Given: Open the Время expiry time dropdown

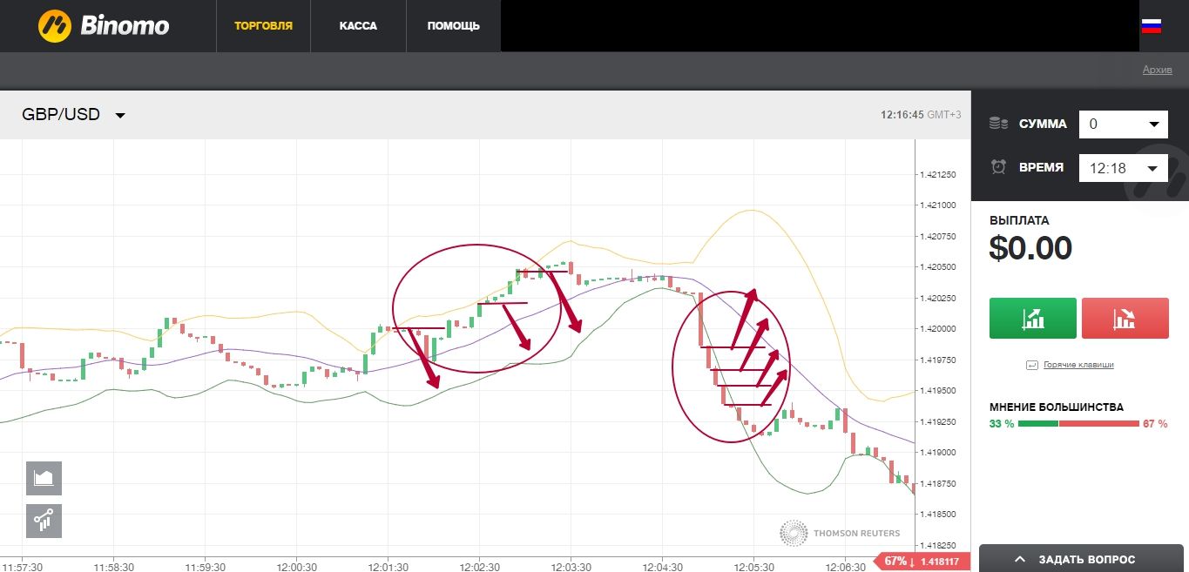Looking at the screenshot, I should tap(1123, 168).
